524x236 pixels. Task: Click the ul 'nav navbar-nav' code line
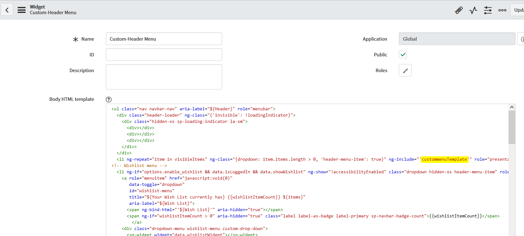point(193,109)
